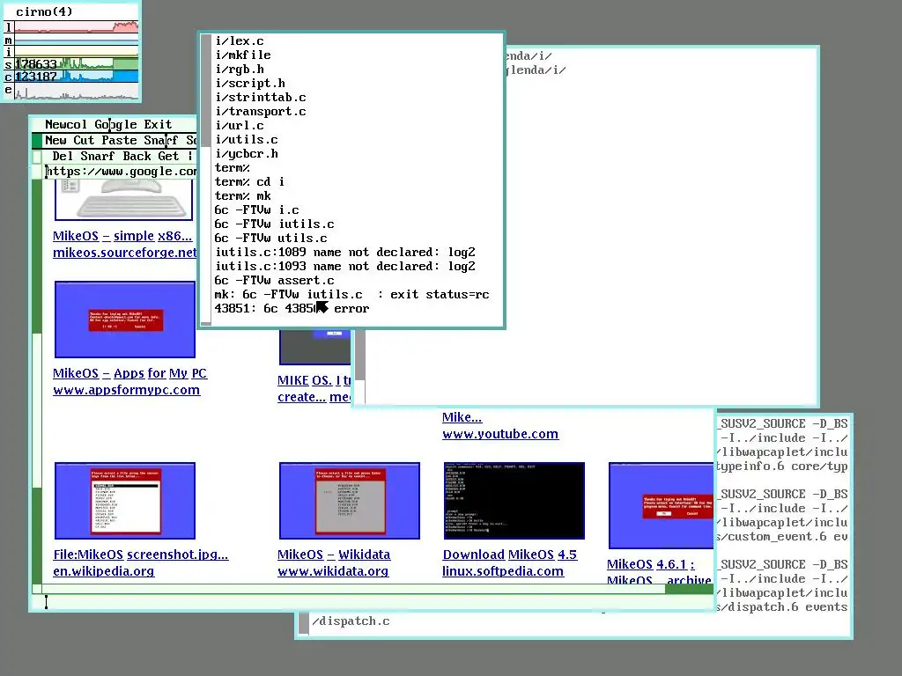902x676 pixels.
Task: Click the window layout box beside Del
Action: point(37,157)
